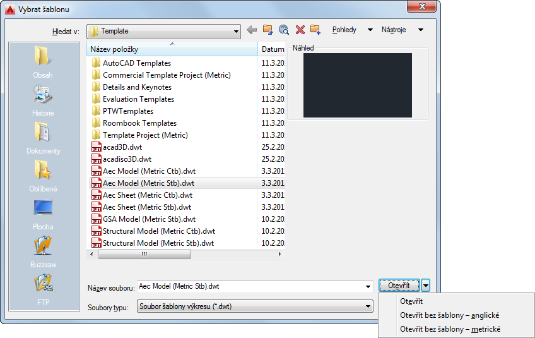Click the arrow next to Otevřít button

[x=425, y=286]
